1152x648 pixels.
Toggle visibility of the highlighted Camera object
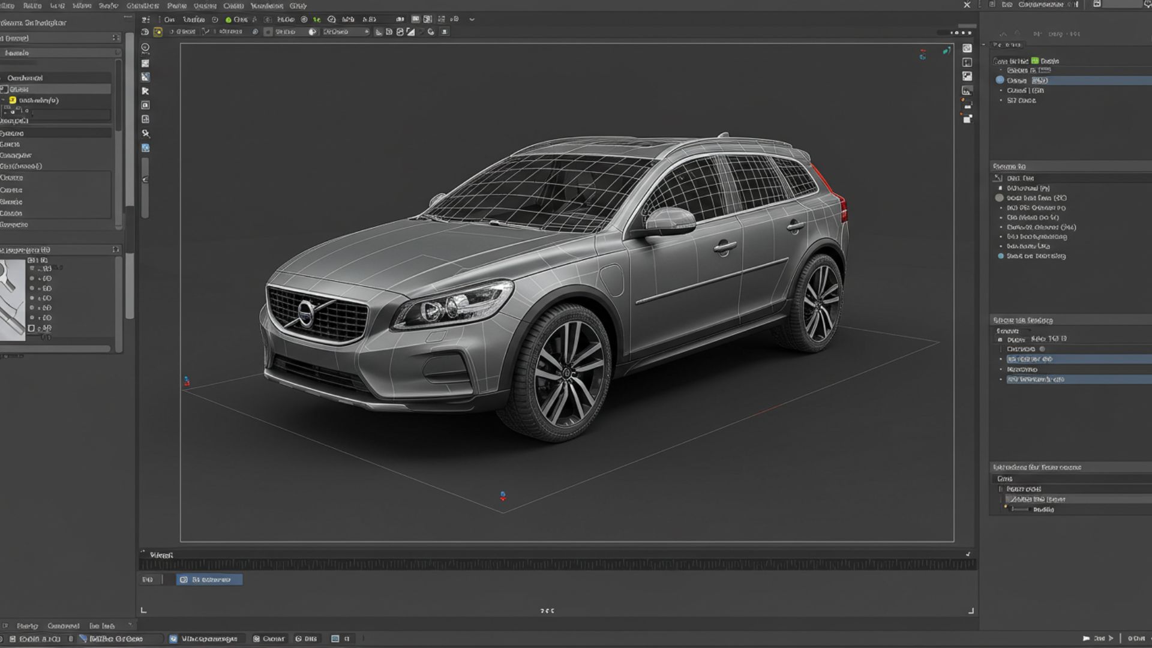tap(1000, 80)
